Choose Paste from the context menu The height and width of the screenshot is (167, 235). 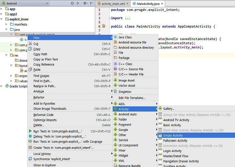coord(70,70)
